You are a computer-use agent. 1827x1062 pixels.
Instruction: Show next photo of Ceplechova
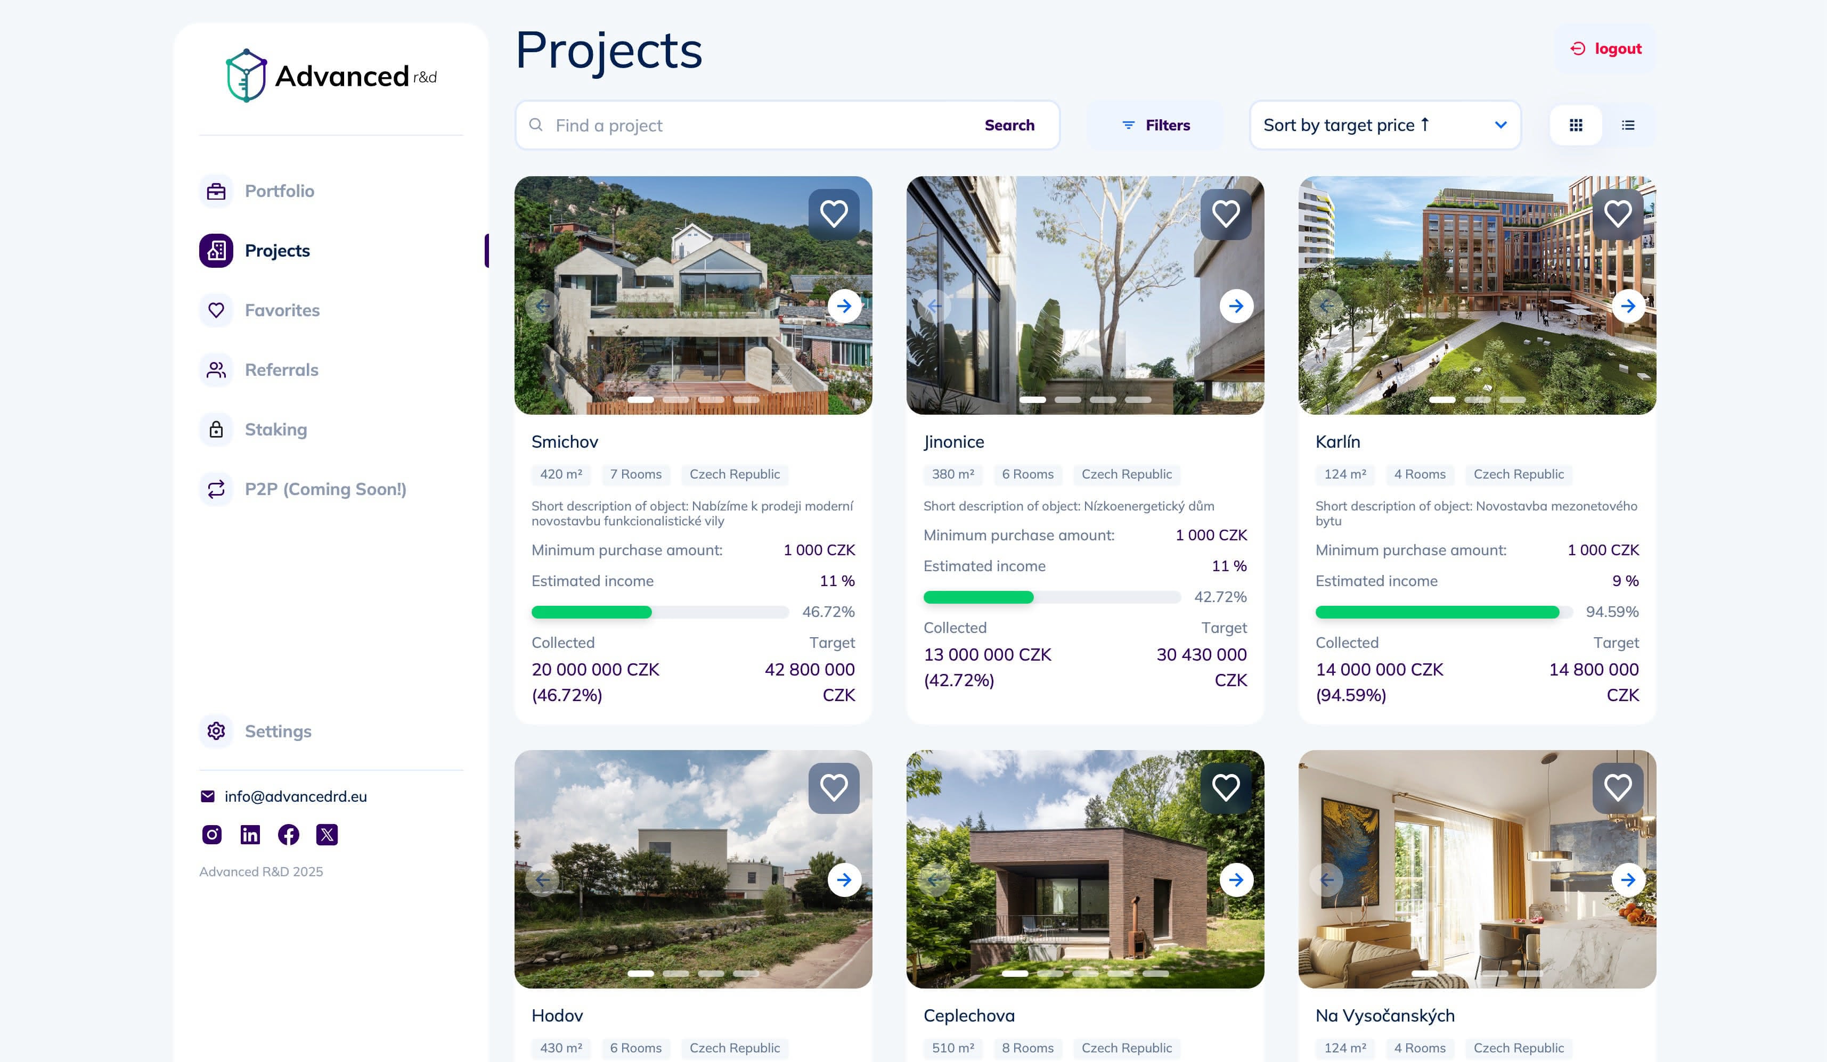pyautogui.click(x=1237, y=879)
